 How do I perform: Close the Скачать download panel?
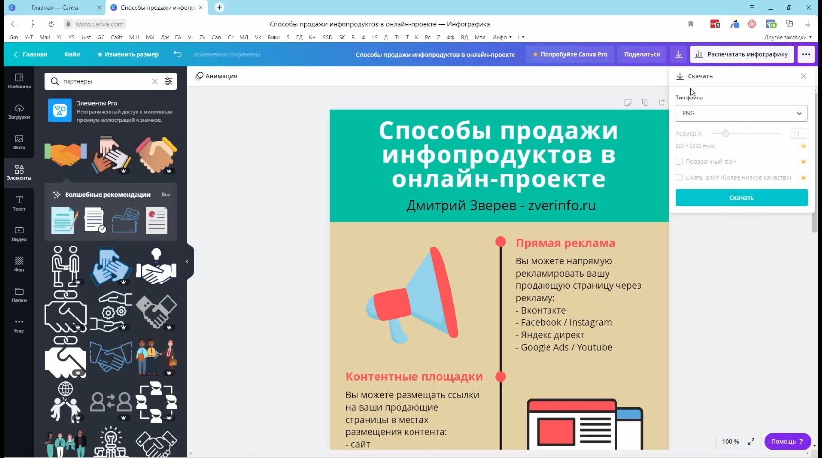[x=804, y=76]
